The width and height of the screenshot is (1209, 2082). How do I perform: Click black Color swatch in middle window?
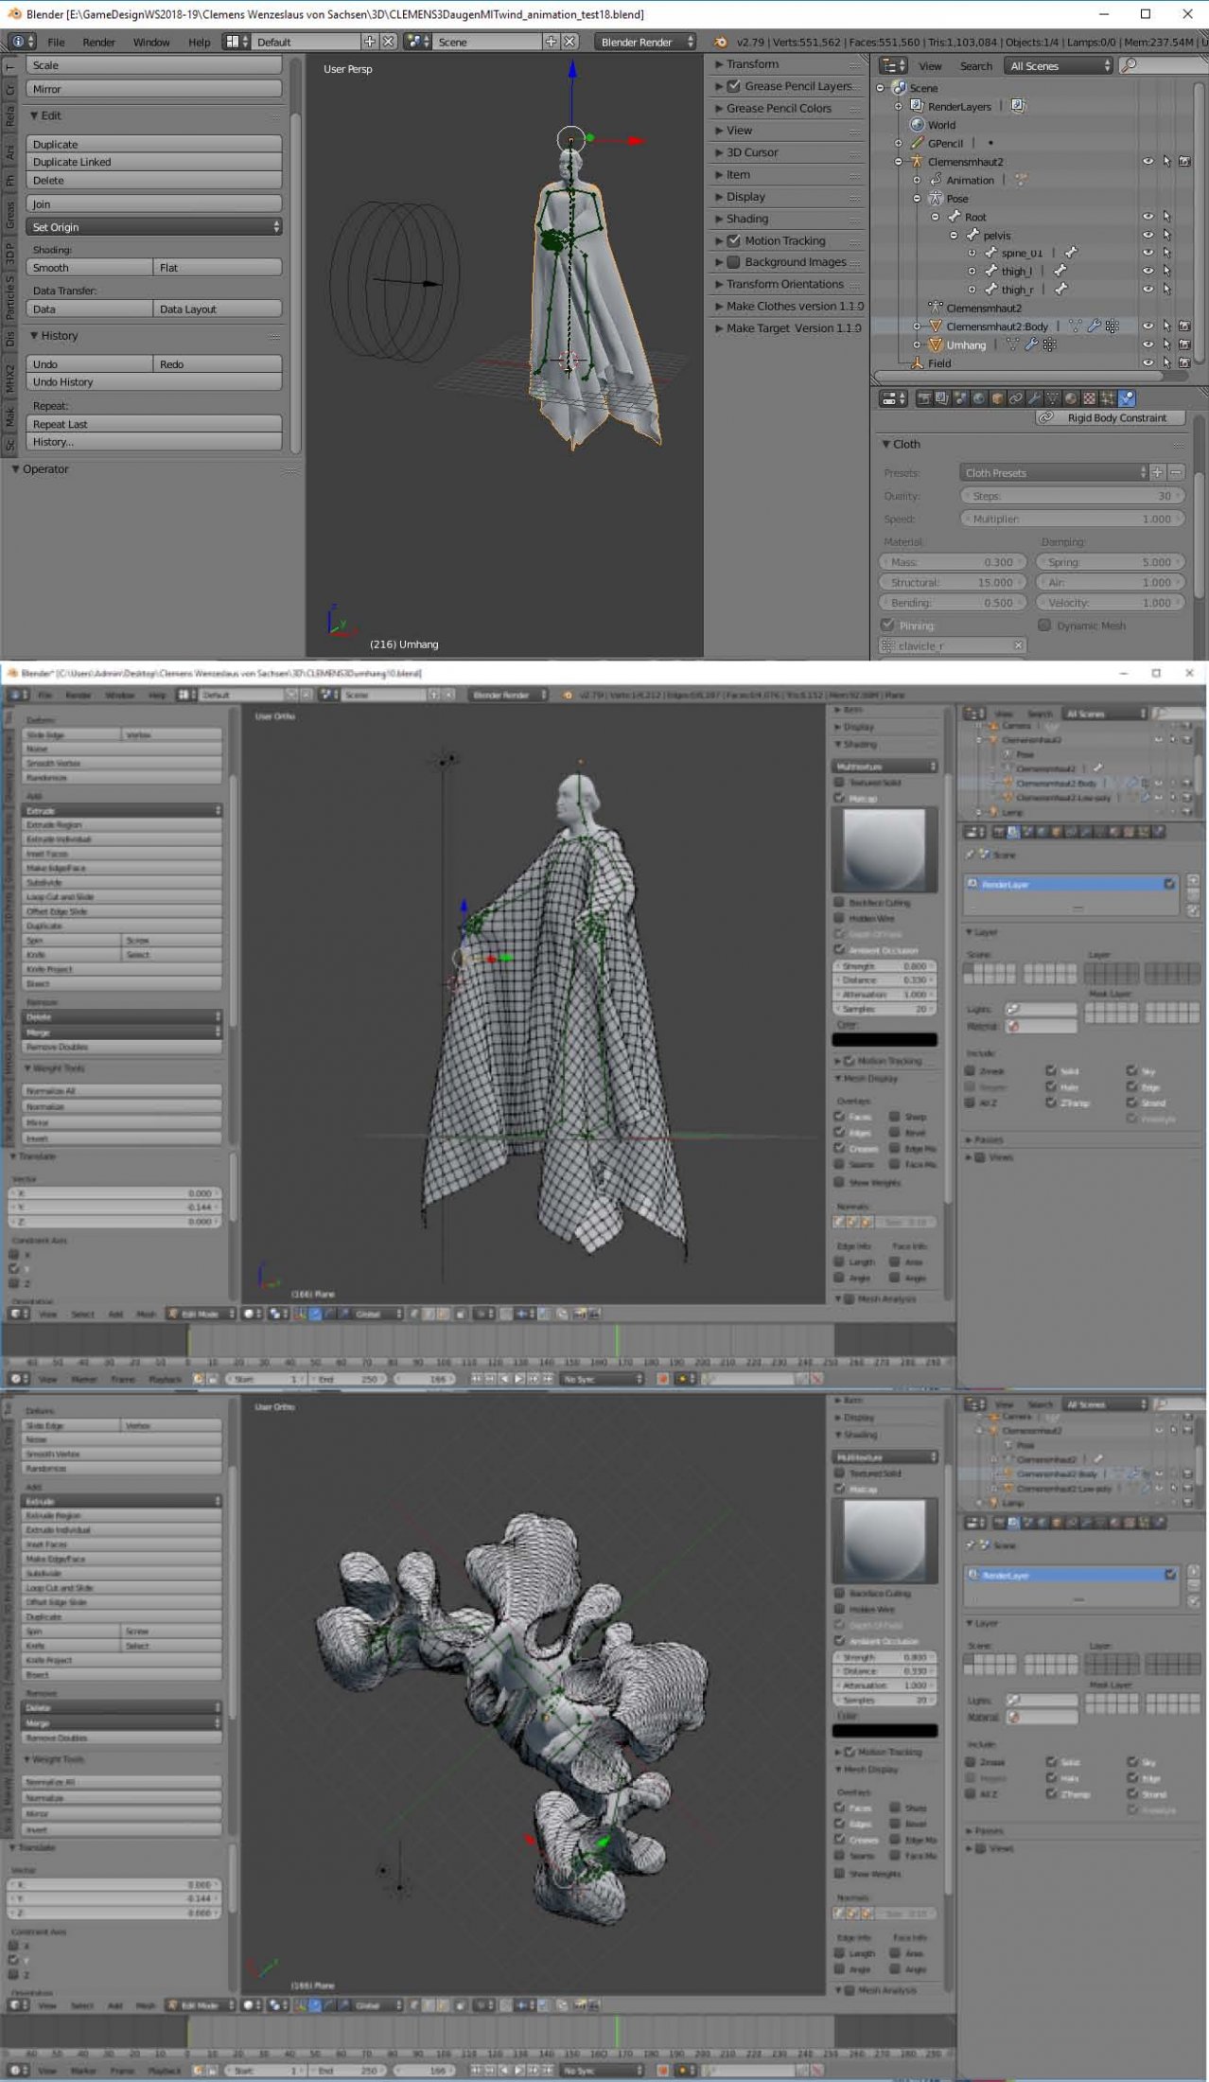click(x=885, y=1039)
